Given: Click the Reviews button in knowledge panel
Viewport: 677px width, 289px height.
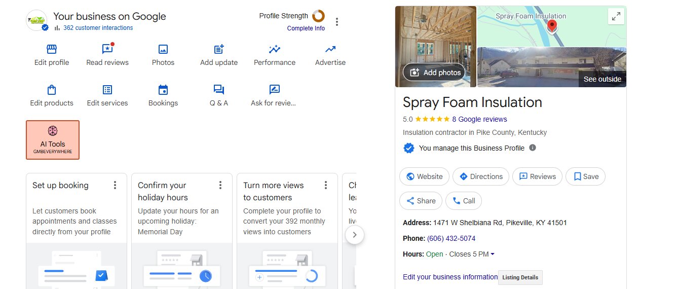Looking at the screenshot, I should [x=537, y=176].
